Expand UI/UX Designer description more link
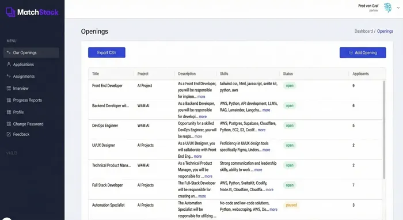Screen dimensions: 403x220 tap(197, 156)
